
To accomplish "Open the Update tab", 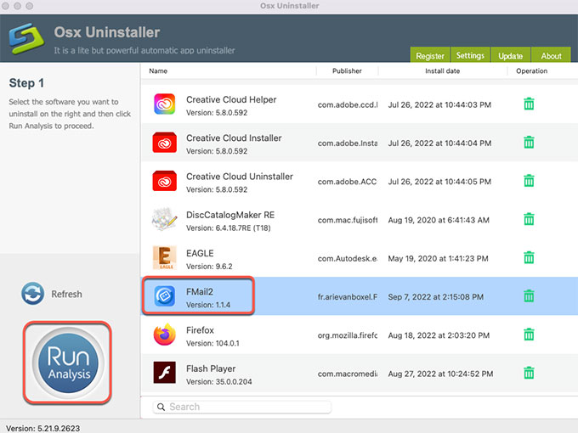I will point(511,55).
